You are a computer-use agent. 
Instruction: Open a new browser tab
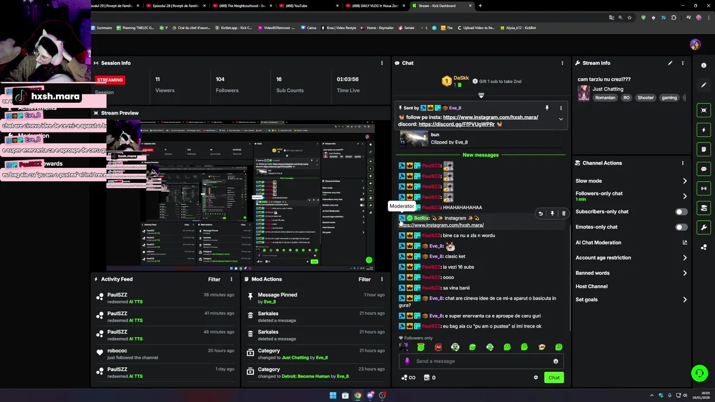480,6
